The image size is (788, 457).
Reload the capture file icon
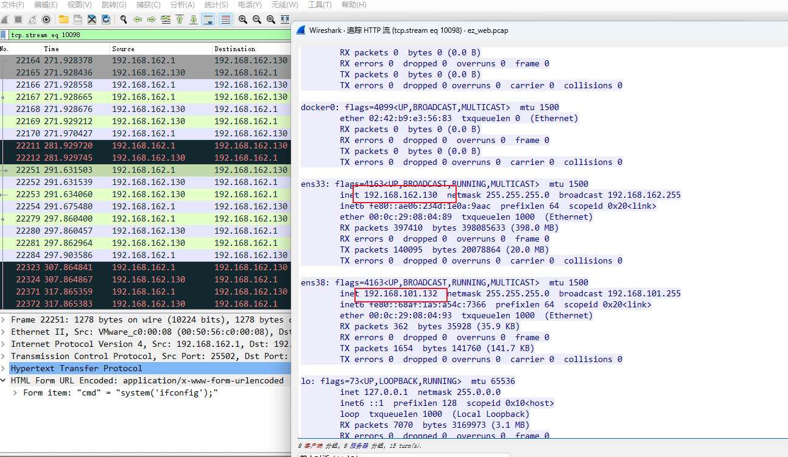pos(106,19)
